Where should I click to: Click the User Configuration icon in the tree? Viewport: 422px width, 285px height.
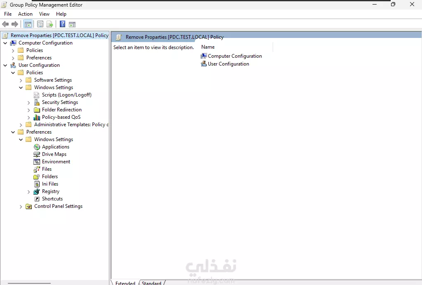click(13, 65)
